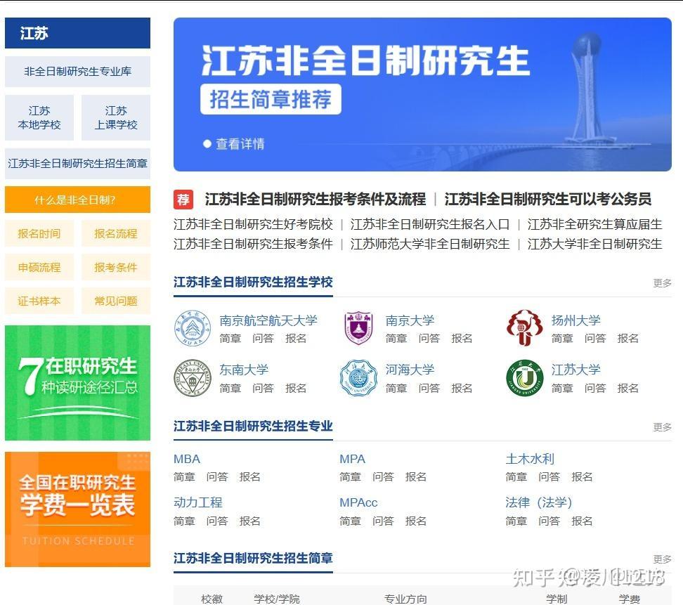Open 东南大学 name link
The image size is (683, 605).
[244, 370]
